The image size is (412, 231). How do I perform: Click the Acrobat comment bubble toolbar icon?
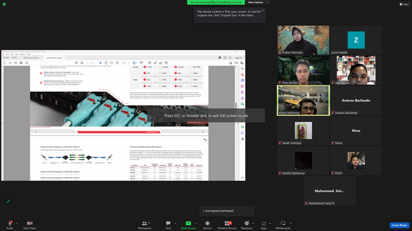coord(149,63)
